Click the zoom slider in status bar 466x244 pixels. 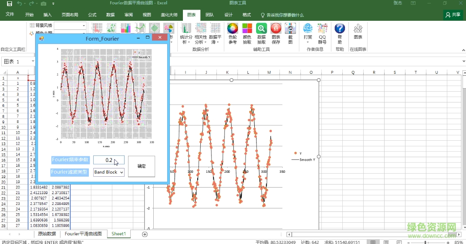[x=425, y=242]
